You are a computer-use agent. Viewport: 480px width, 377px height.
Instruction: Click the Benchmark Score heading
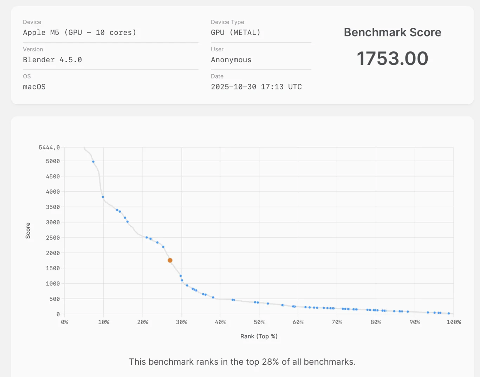coord(392,32)
